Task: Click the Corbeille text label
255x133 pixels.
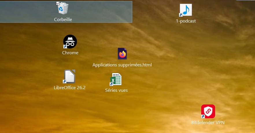Action: (x=63, y=20)
